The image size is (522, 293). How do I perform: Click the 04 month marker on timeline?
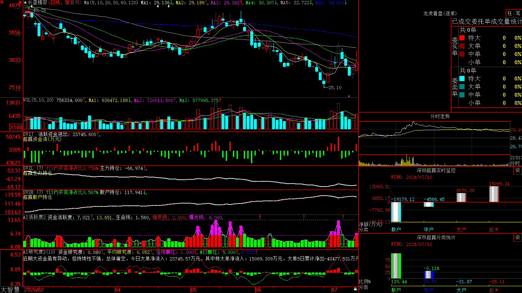tap(118, 290)
